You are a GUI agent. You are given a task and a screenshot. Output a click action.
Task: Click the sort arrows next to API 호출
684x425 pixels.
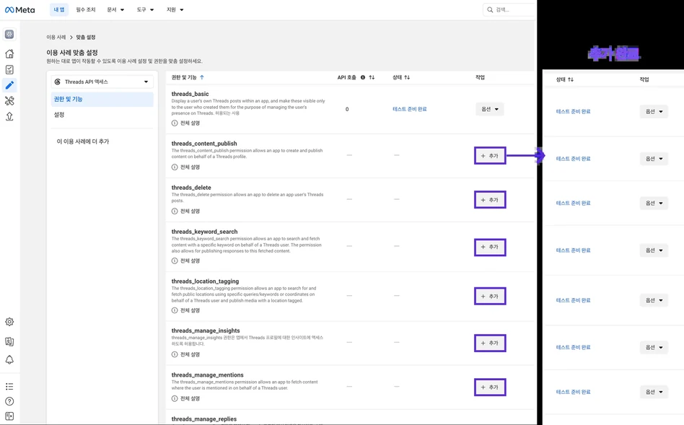point(372,77)
